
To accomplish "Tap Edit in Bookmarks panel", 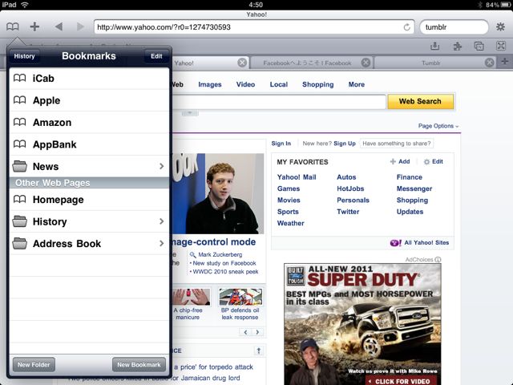I will pos(156,56).
